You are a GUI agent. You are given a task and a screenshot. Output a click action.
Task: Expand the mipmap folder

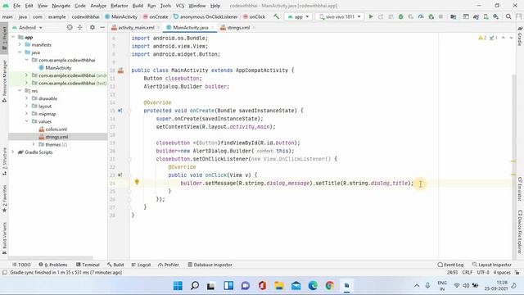point(26,114)
